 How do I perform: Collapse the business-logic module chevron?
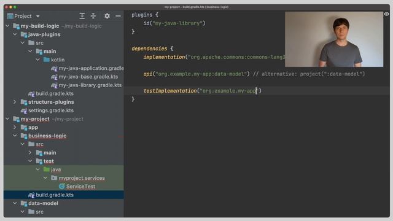[x=15, y=136]
